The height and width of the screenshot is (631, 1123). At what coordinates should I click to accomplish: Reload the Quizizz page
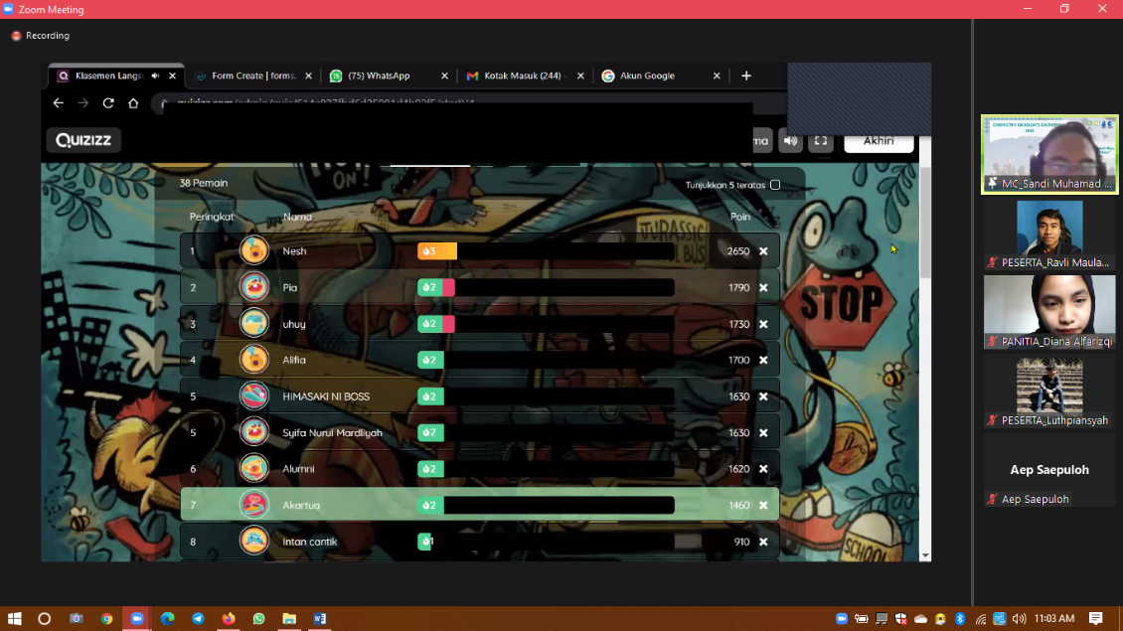(x=108, y=103)
